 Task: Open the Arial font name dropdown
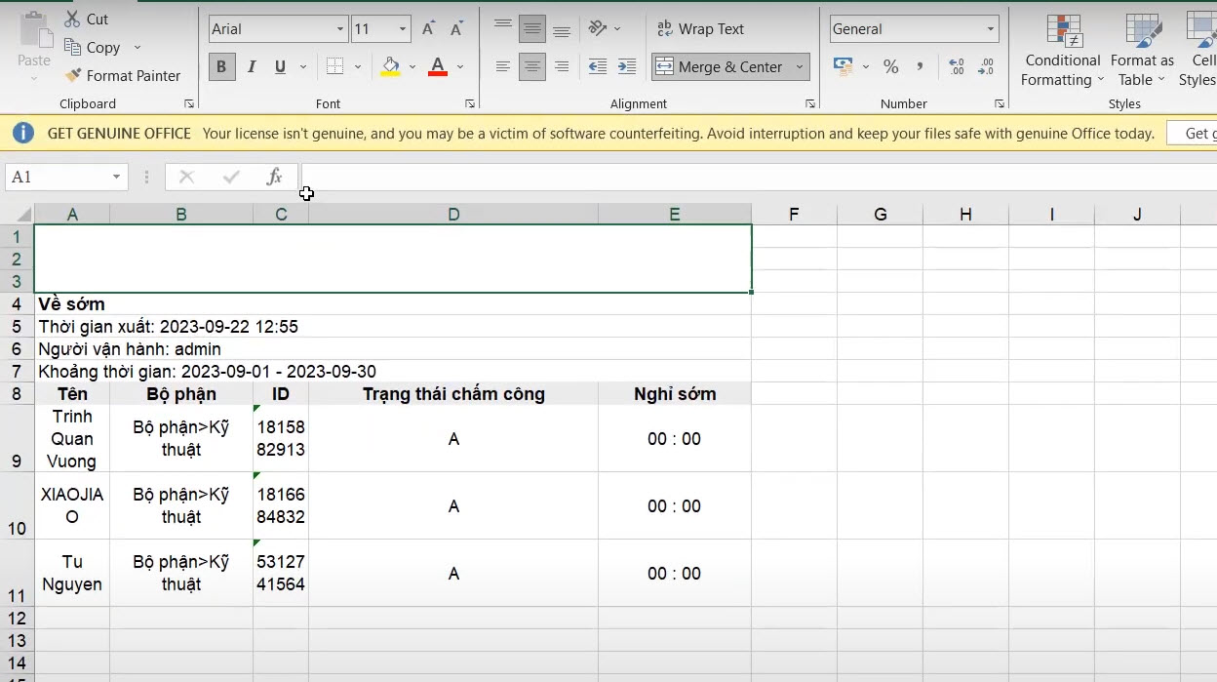click(x=340, y=29)
